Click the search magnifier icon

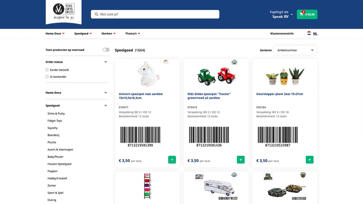[97, 14]
